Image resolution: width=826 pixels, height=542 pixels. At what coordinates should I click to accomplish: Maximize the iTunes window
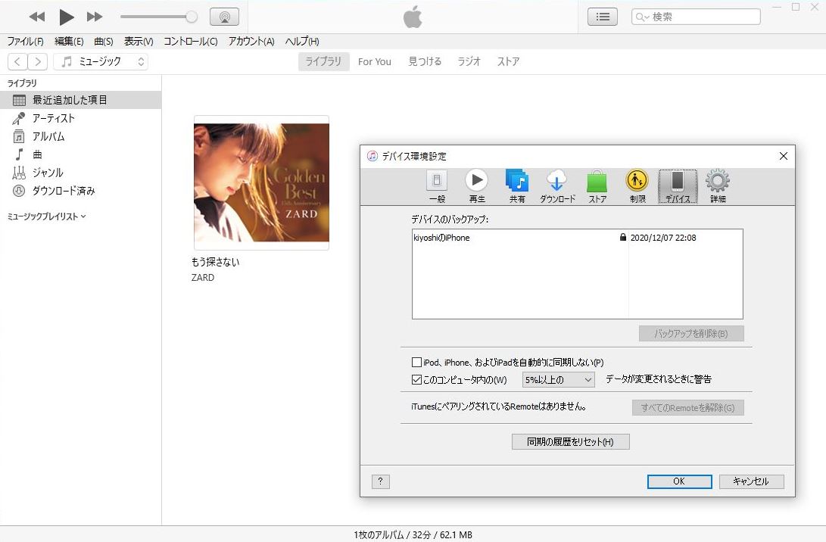(796, 7)
